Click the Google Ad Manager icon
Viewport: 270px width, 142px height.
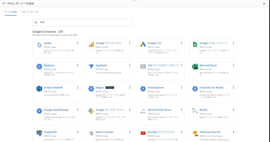pos(91,111)
